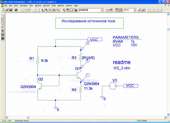Select the Draw Text Box tool

2,34
